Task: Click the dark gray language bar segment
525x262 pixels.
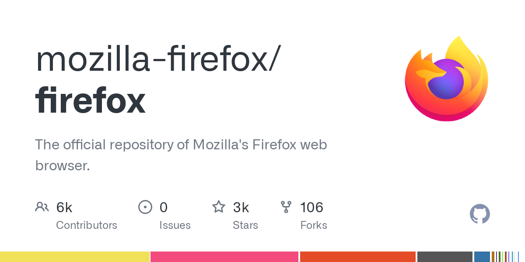Action: (444, 257)
